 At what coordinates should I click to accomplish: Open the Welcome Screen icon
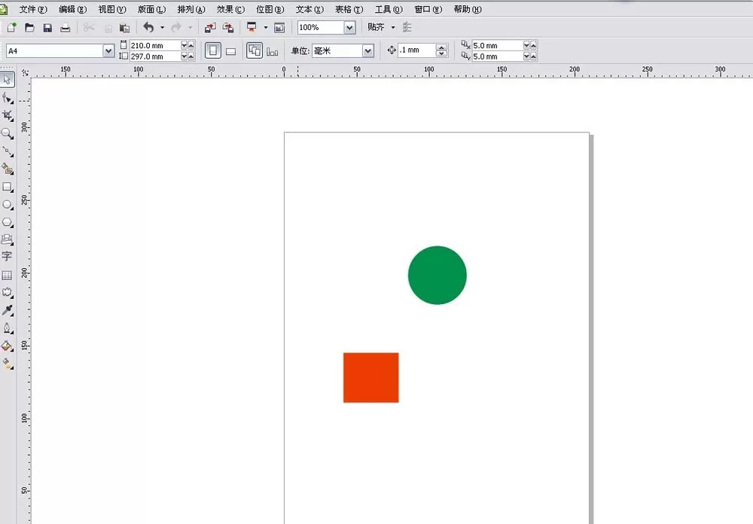click(279, 27)
